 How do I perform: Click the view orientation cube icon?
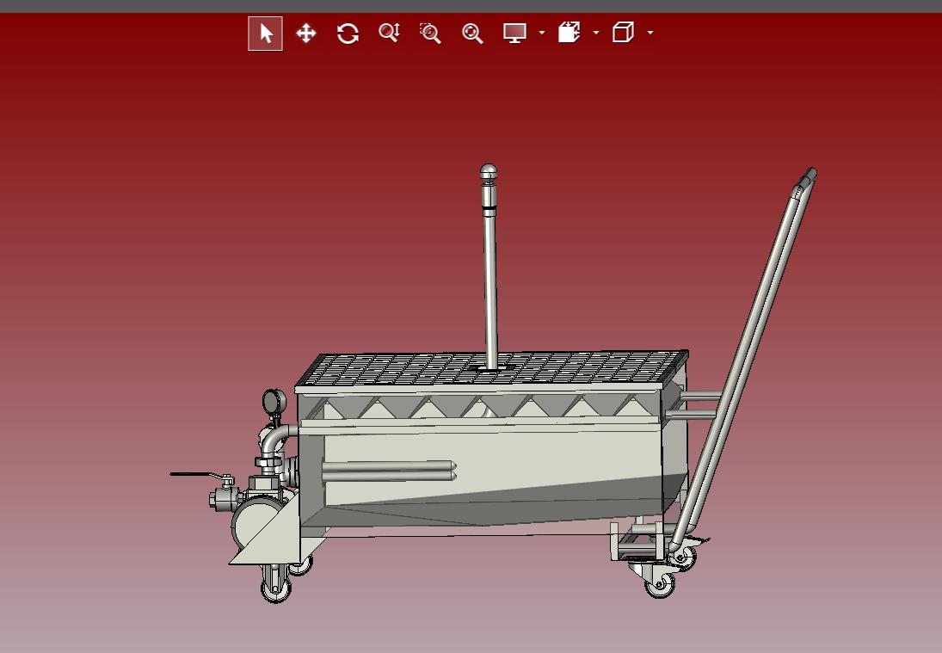pos(623,33)
